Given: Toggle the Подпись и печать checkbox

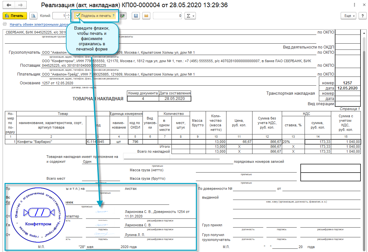Looking at the screenshot, I should coord(78,16).
